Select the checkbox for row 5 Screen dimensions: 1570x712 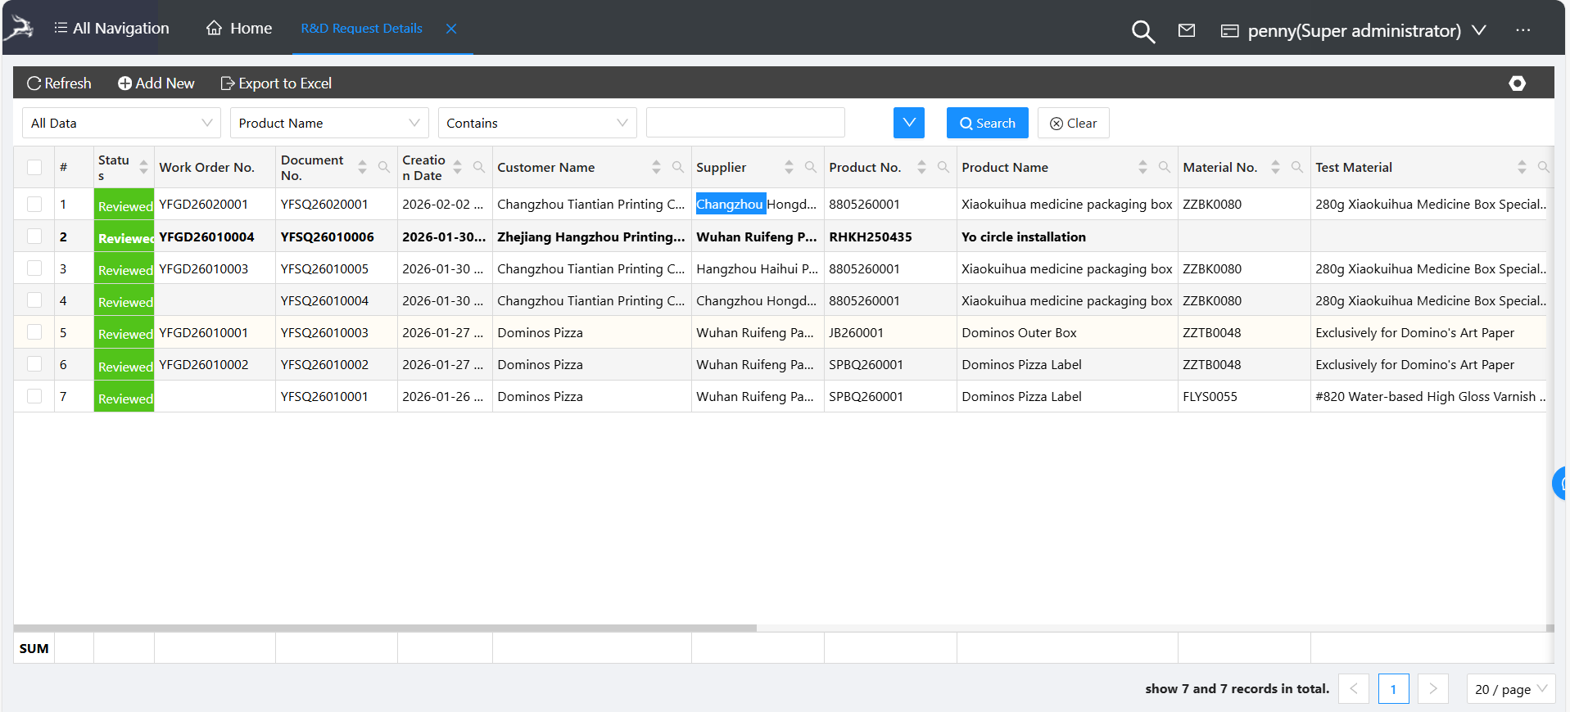pos(34,332)
